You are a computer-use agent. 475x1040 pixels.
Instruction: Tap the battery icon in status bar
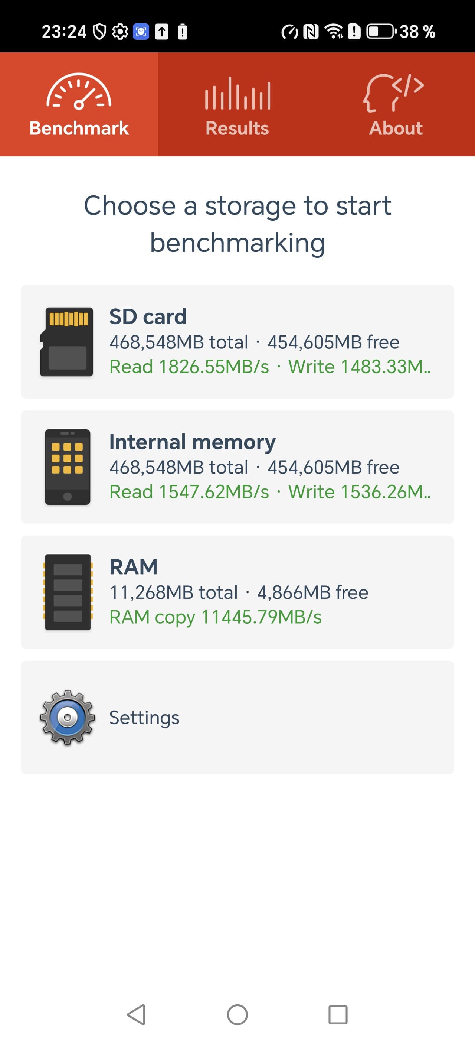[x=380, y=32]
